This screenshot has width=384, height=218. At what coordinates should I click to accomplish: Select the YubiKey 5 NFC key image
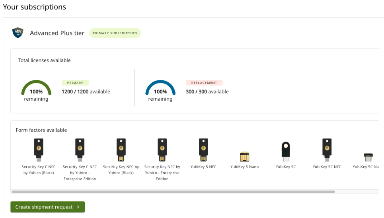203,150
